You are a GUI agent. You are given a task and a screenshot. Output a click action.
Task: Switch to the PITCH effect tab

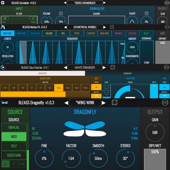77,33
